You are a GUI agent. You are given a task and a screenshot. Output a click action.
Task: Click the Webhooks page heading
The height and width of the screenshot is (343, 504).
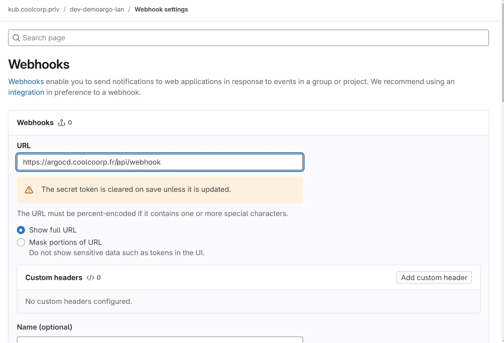point(39,64)
